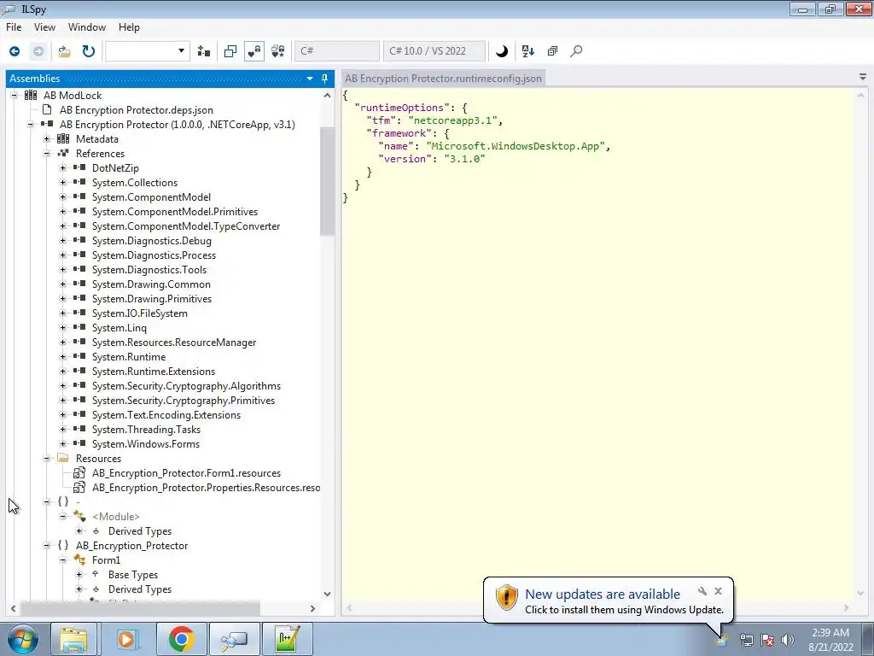Image resolution: width=874 pixels, height=656 pixels.
Task: Click the Sort assembly list A-Z icon
Action: 527,51
